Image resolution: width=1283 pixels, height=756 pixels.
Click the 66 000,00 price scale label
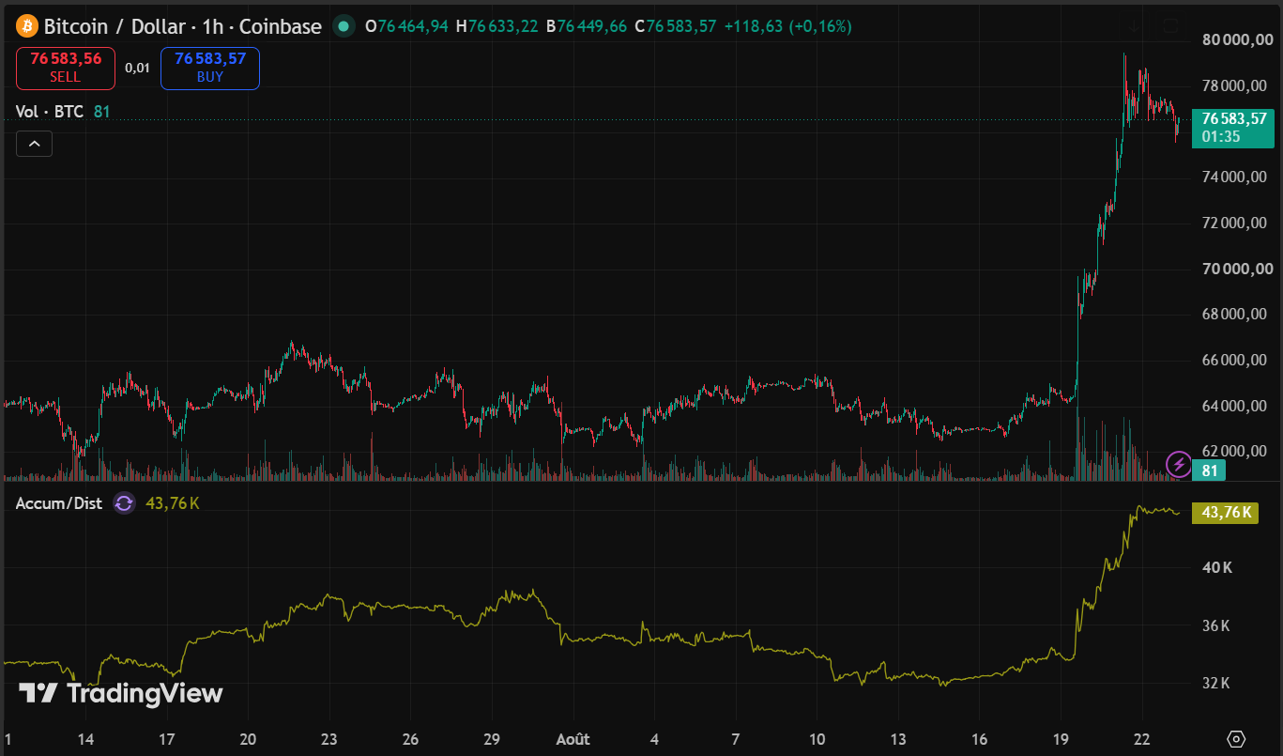click(1235, 361)
